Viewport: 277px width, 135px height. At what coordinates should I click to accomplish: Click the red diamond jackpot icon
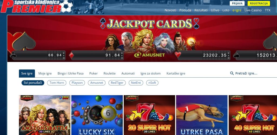tap(71, 56)
